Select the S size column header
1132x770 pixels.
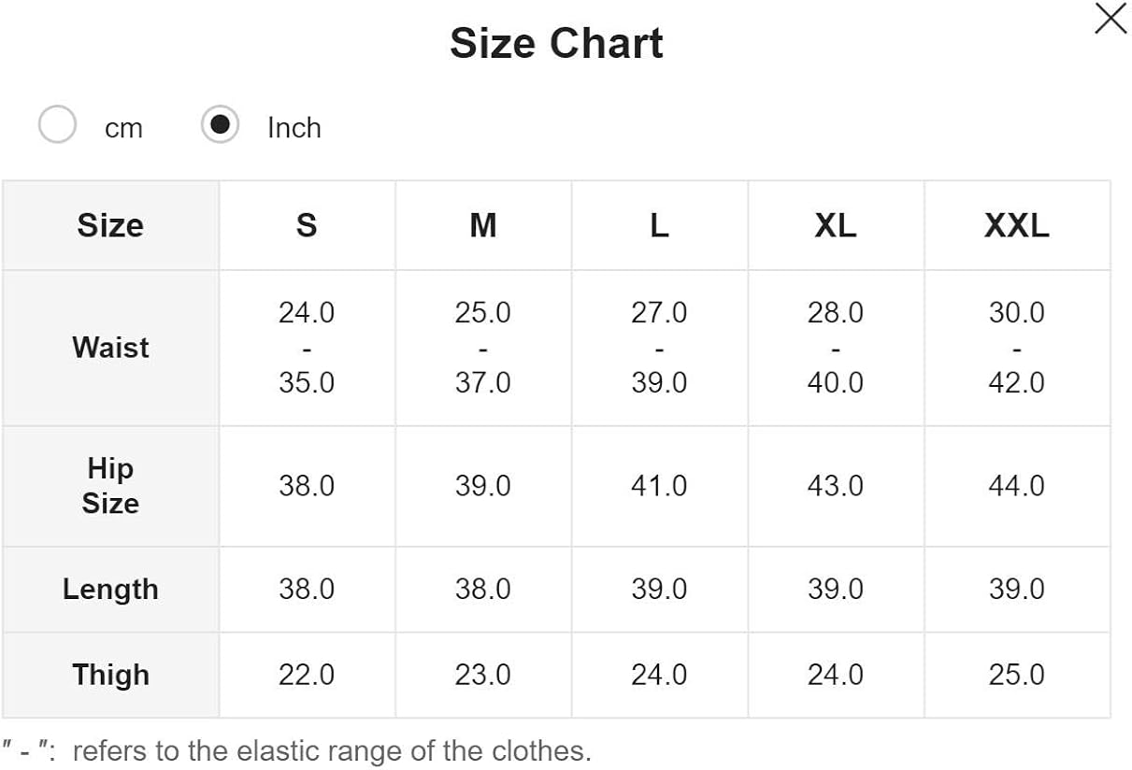pyautogui.click(x=307, y=225)
